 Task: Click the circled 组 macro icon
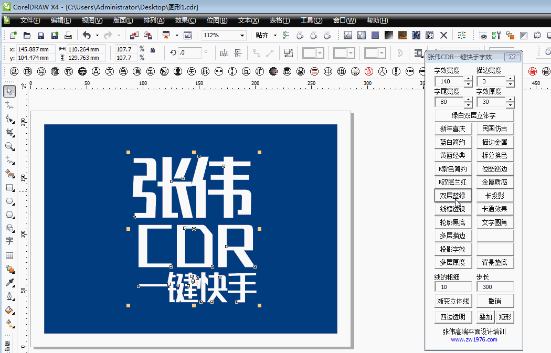pyautogui.click(x=341, y=72)
